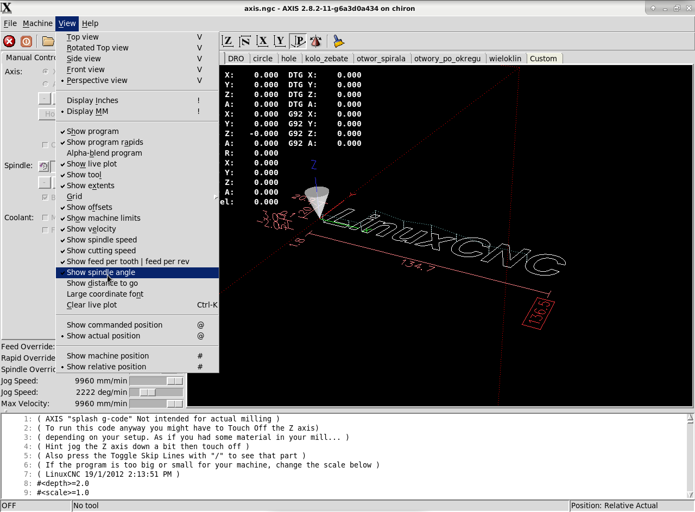Toggle Show velocity
Viewport: 695px width, 512px height.
coord(137,229)
